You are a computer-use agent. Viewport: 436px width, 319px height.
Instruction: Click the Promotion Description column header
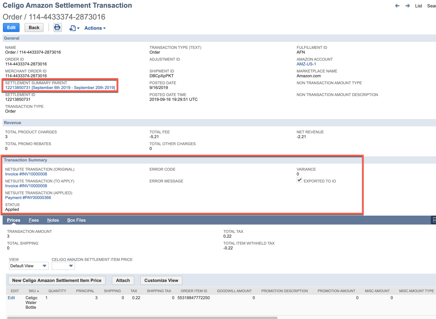point(284,291)
